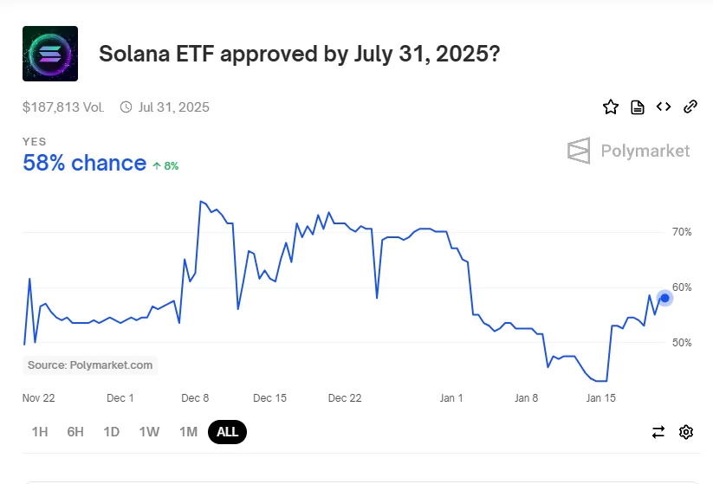
Task: Show the 1M time range
Action: coord(188,432)
